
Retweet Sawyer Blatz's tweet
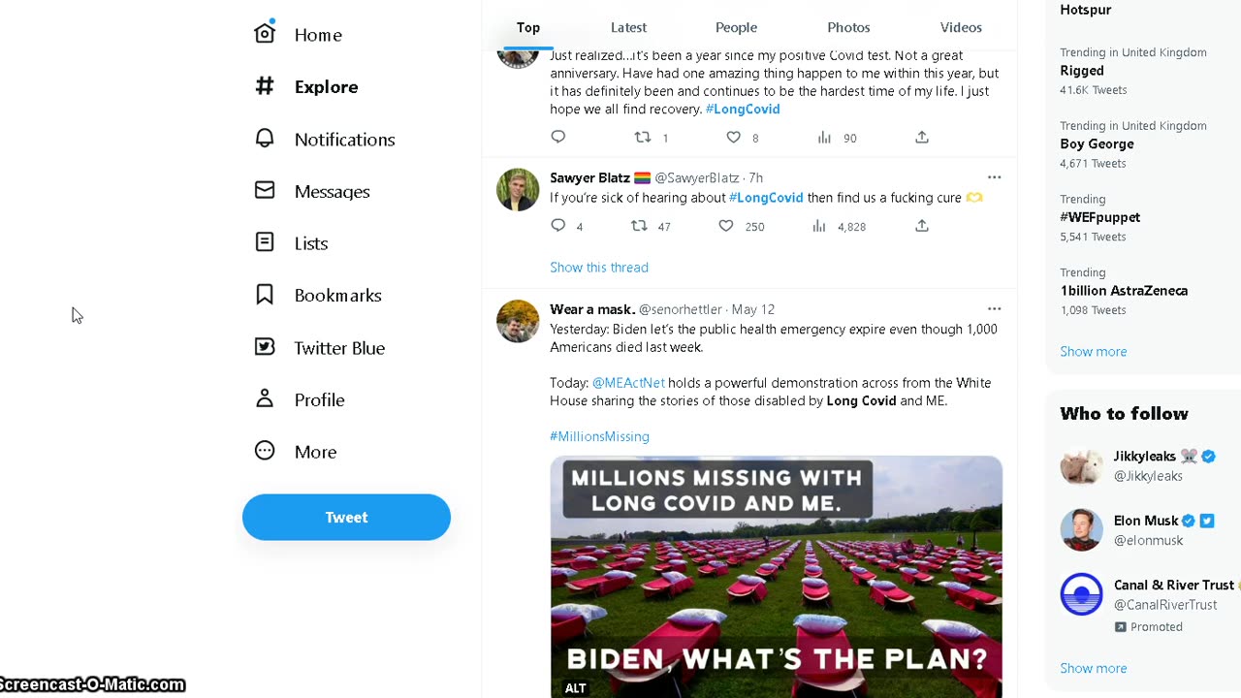click(640, 226)
